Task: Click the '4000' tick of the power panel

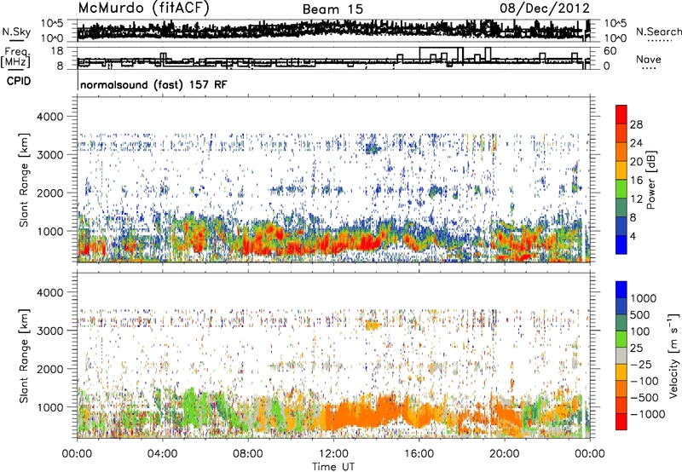Action: tap(50, 117)
